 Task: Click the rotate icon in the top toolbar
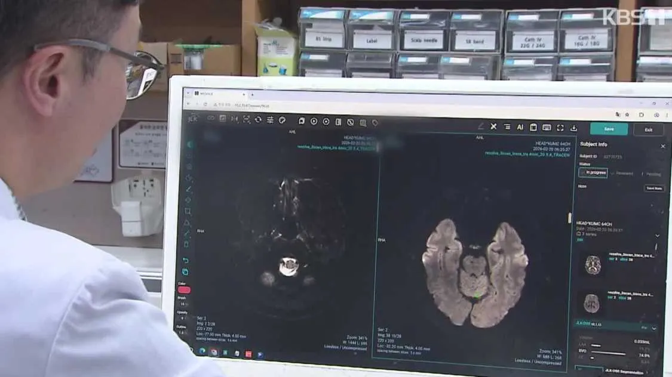pyautogui.click(x=258, y=119)
